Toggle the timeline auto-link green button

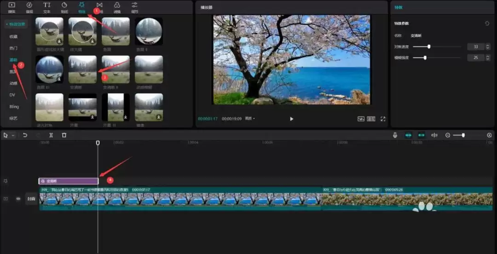[422, 135]
